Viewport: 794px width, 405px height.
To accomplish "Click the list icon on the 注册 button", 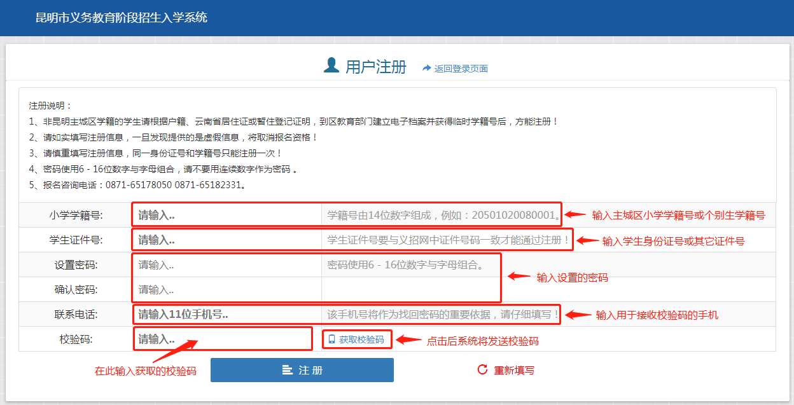I will coord(288,370).
